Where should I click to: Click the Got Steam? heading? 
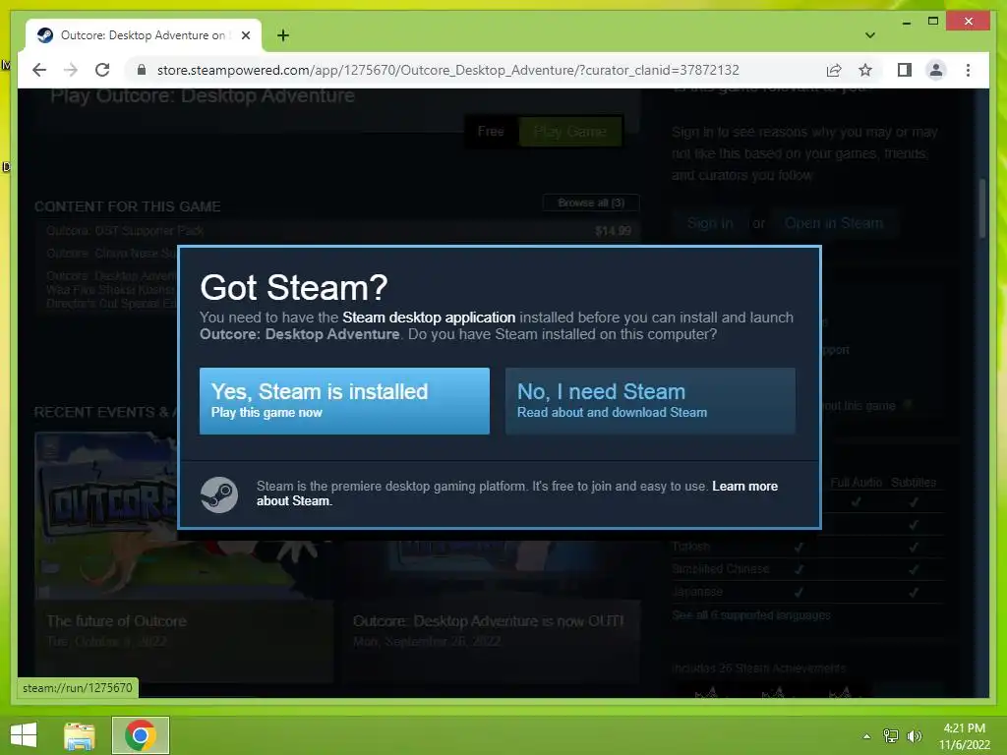click(294, 287)
